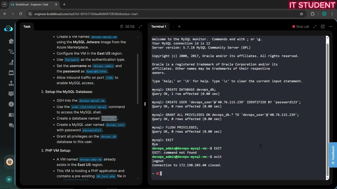Open the info circle sidebar icon

(x=11, y=104)
